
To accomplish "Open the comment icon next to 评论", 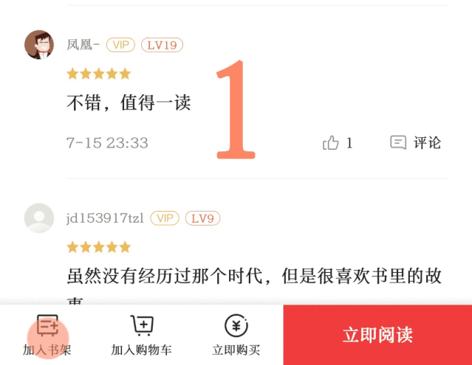I will 398,142.
